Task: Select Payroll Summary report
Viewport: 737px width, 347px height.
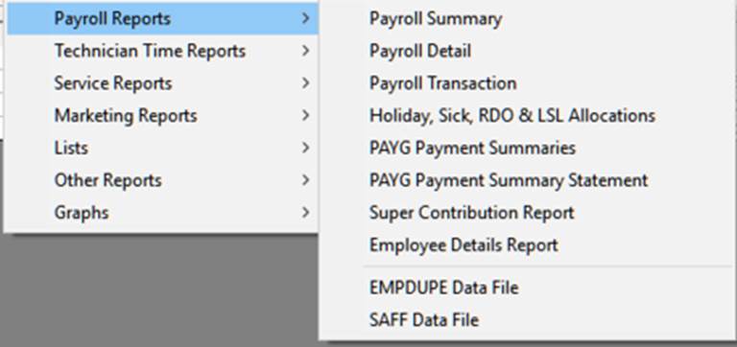Action: [527, 19]
